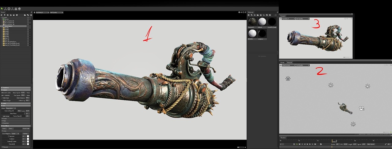This screenshot has height=149, width=392.
Task: Click the settings gear icon above main viewport
Action: [x=239, y=12]
